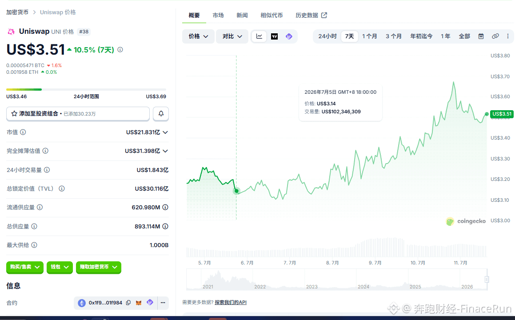515x320 pixels.
Task: Click the 1.000B max supply value
Action: pos(159,245)
